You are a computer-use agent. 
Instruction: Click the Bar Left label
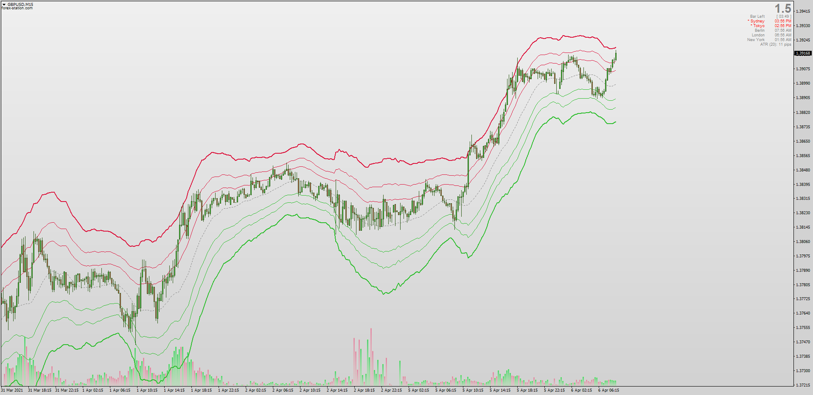pos(757,17)
